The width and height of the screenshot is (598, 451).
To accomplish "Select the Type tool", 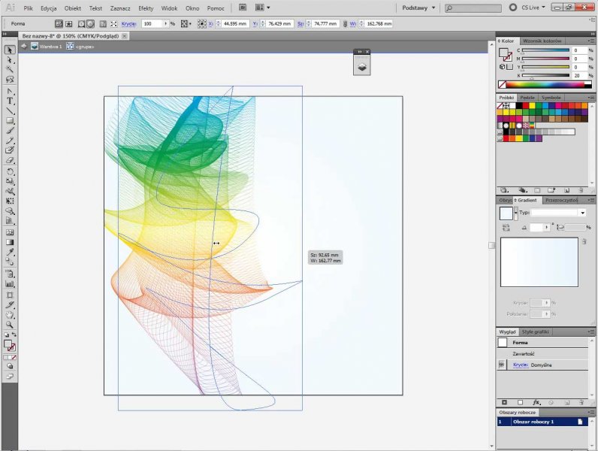I will point(11,100).
